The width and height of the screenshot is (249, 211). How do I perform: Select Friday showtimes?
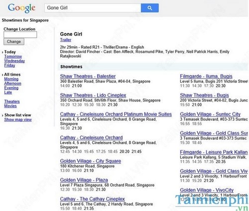(9, 65)
